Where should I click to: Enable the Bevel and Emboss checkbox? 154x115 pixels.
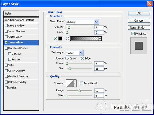(x=6, y=48)
